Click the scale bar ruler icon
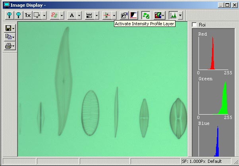The width and height of the screenshot is (239, 166). pos(89,15)
